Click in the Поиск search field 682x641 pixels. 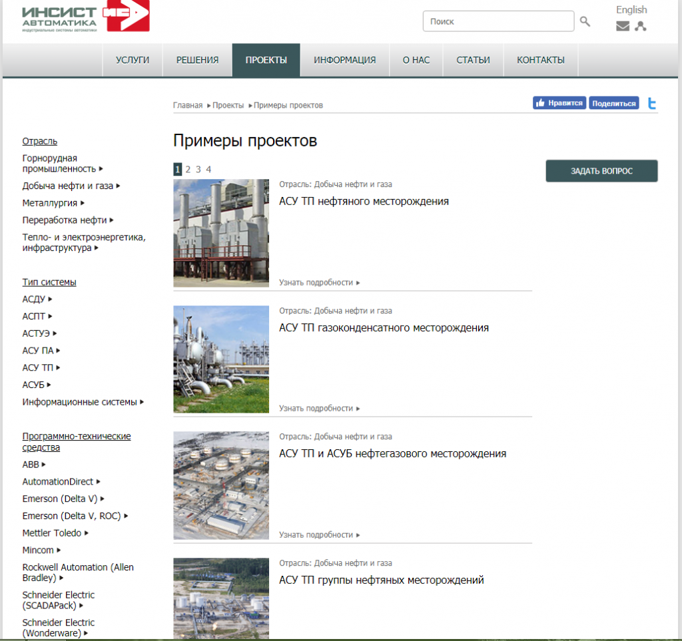[x=498, y=21]
